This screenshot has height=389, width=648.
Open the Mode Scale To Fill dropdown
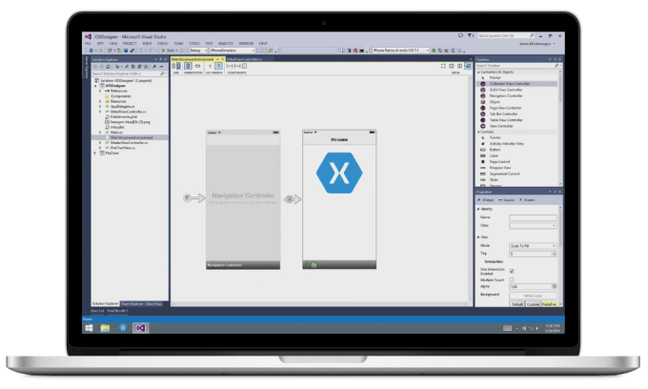[533, 246]
